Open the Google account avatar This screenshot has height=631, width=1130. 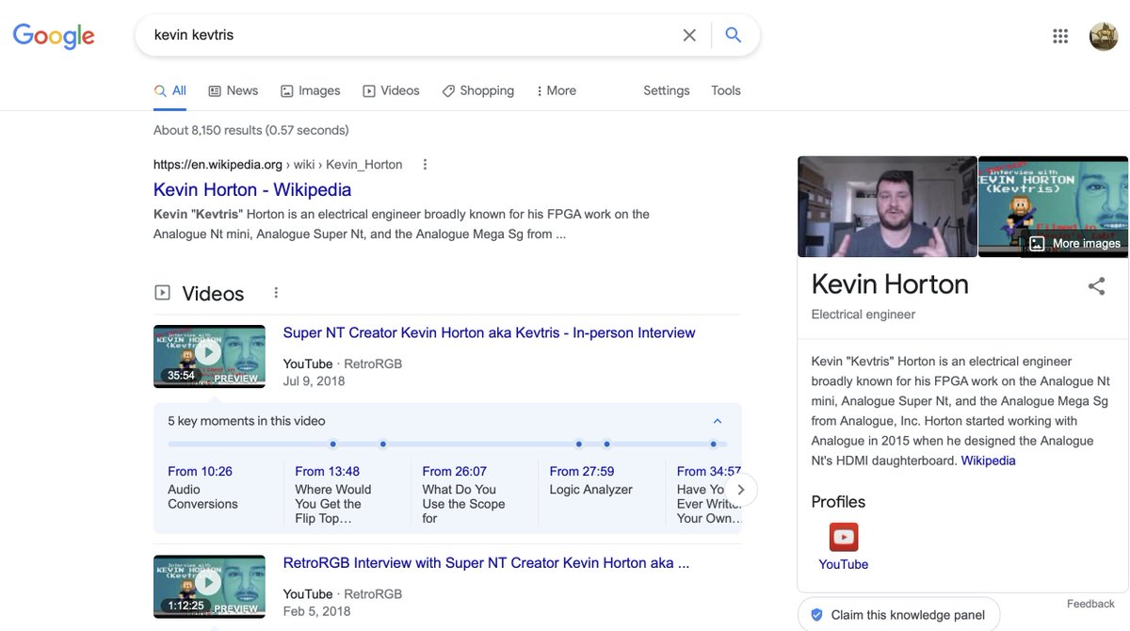(1104, 36)
